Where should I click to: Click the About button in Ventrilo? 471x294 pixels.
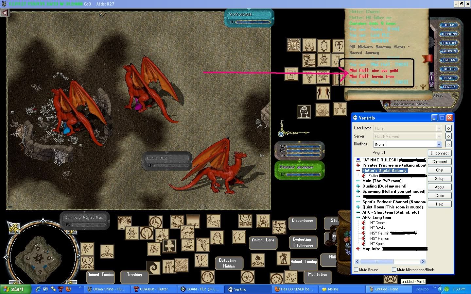[x=440, y=187]
